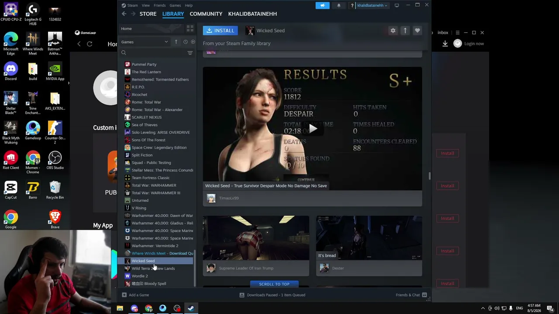Open the View menu
The height and width of the screenshot is (314, 559).
145,5
